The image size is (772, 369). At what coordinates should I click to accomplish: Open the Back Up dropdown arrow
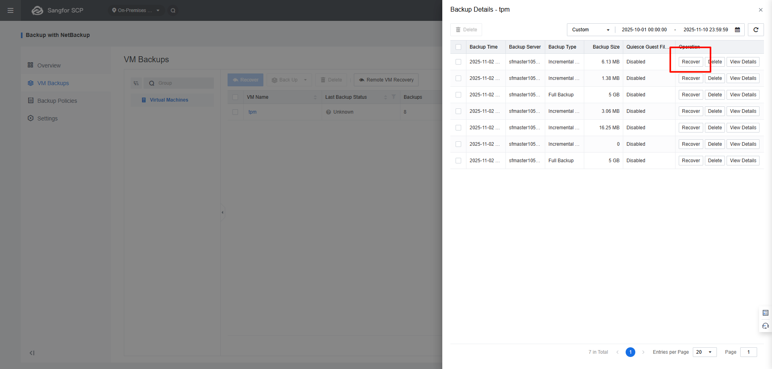coord(305,80)
